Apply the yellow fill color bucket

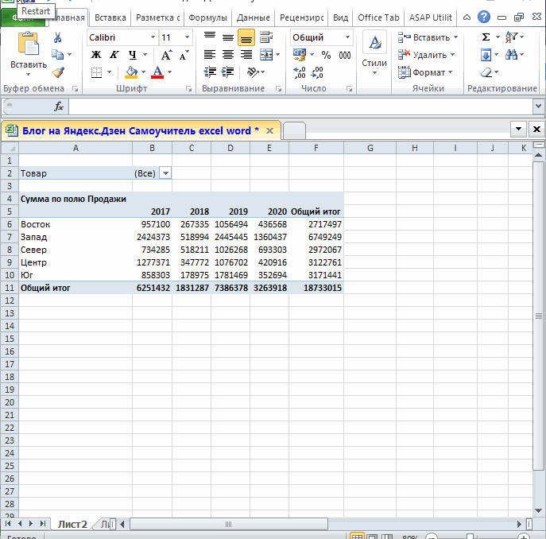click(132, 72)
